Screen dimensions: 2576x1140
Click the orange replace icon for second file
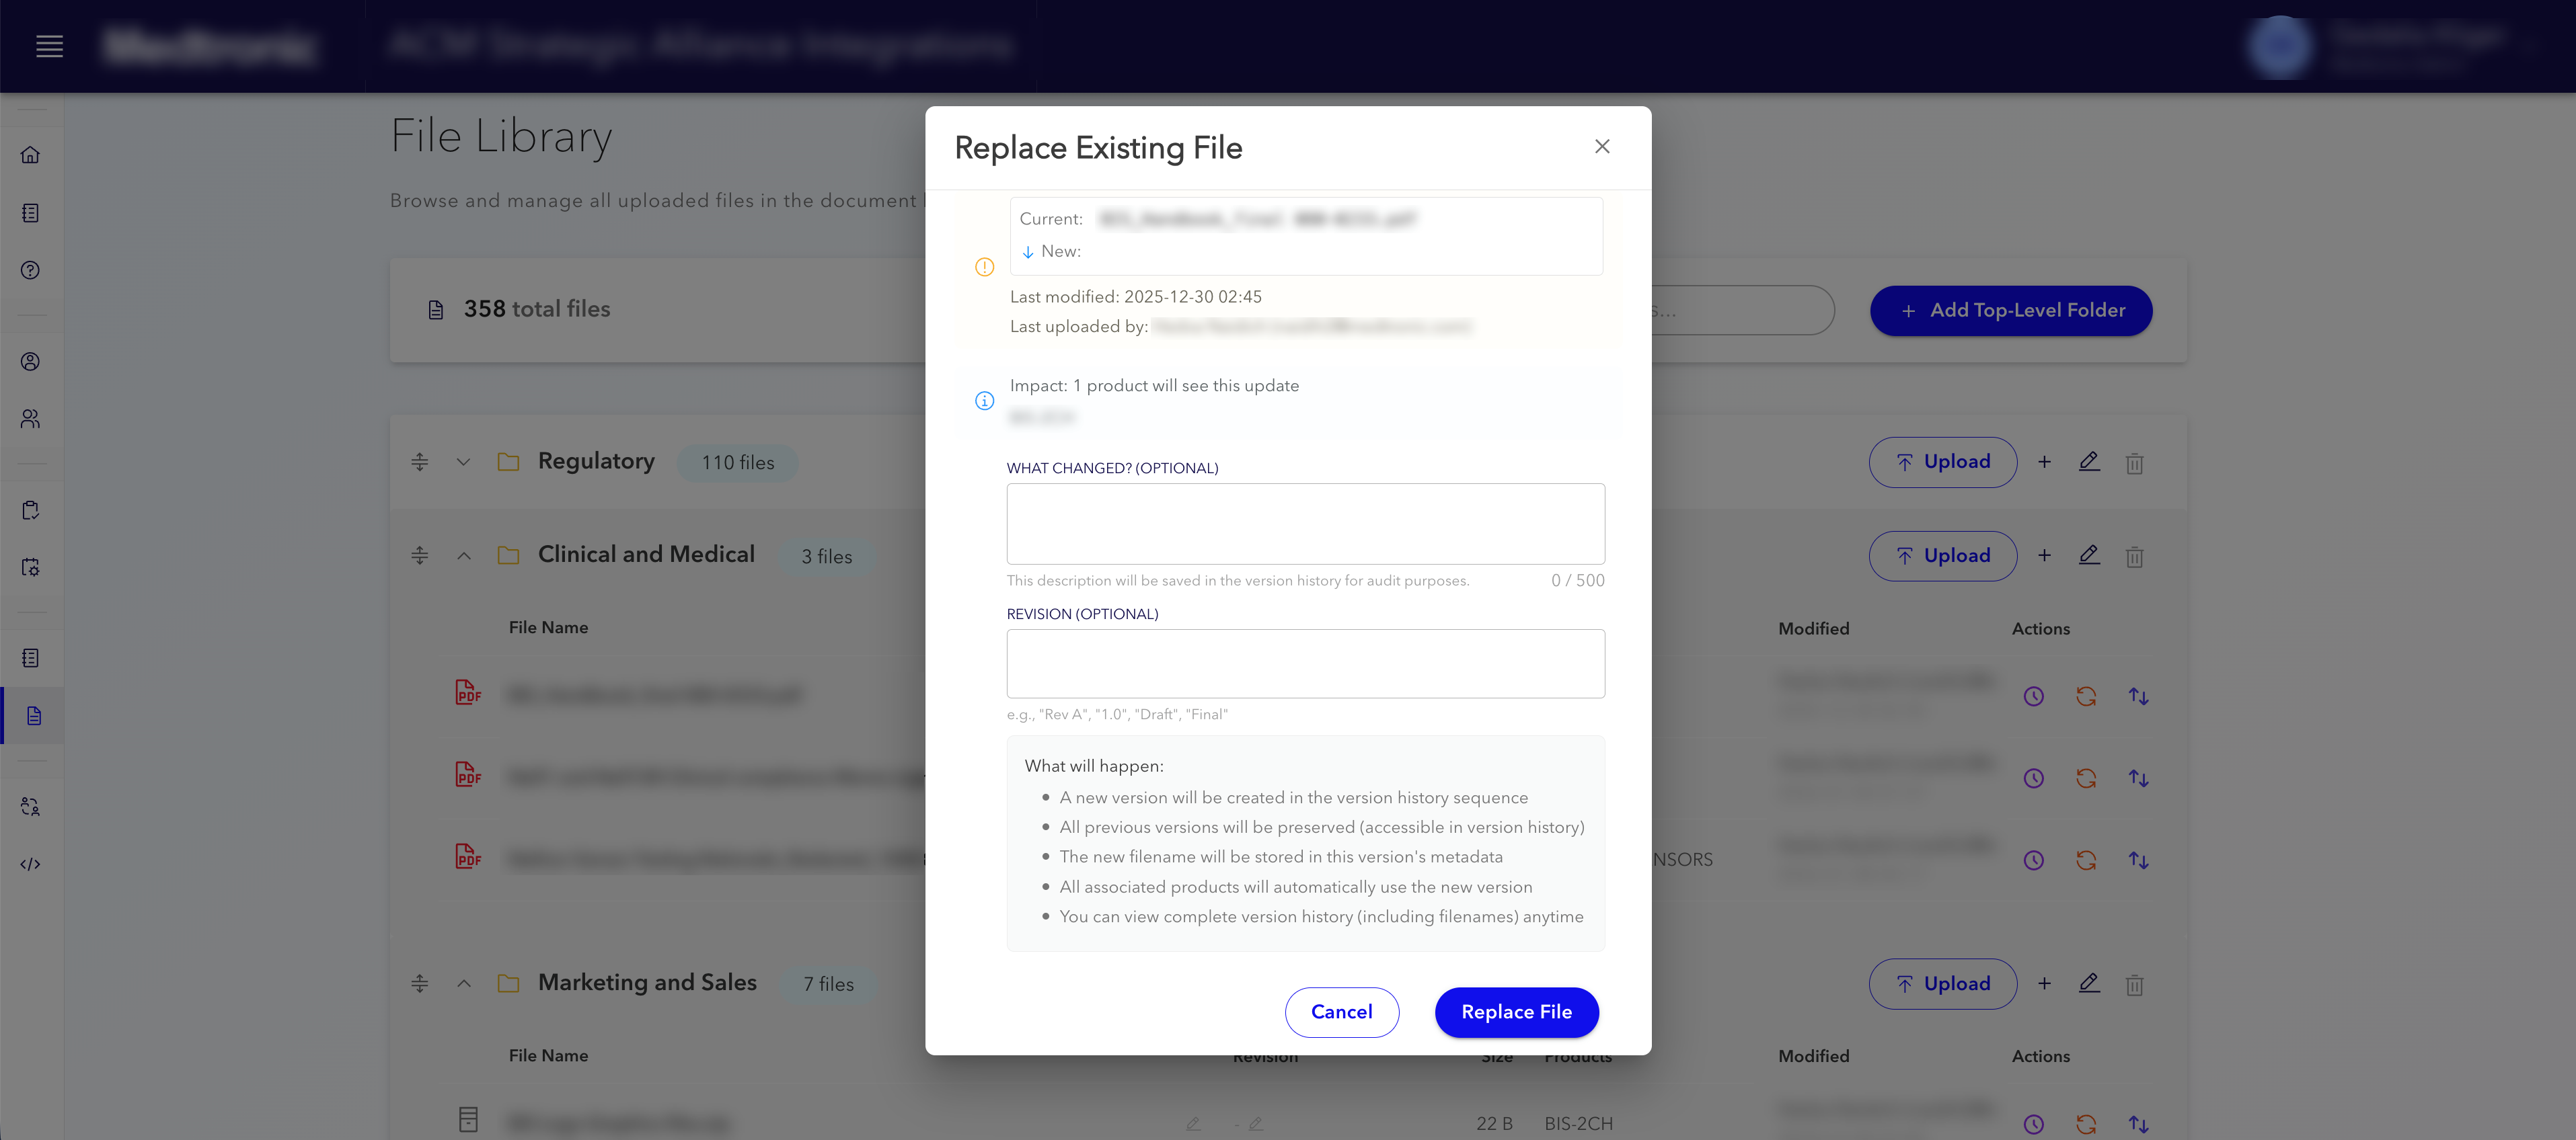(x=2086, y=777)
